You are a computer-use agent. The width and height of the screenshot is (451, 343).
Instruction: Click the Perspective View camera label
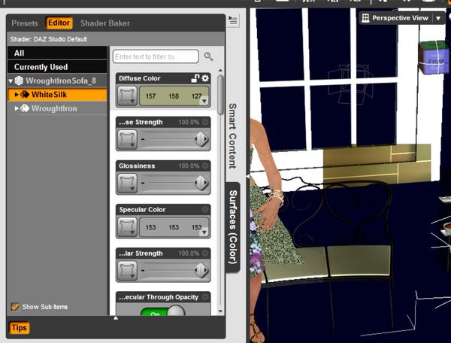[x=400, y=18]
